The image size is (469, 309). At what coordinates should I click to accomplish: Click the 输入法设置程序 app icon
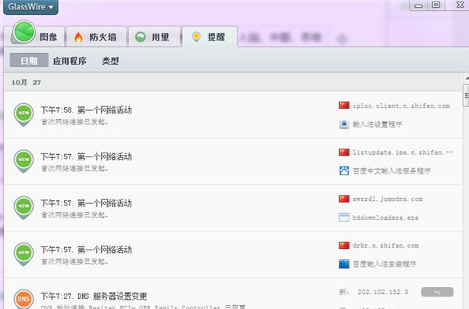[344, 124]
